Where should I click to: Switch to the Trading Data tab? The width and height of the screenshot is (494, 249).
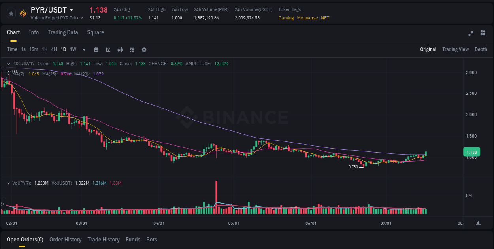[63, 32]
